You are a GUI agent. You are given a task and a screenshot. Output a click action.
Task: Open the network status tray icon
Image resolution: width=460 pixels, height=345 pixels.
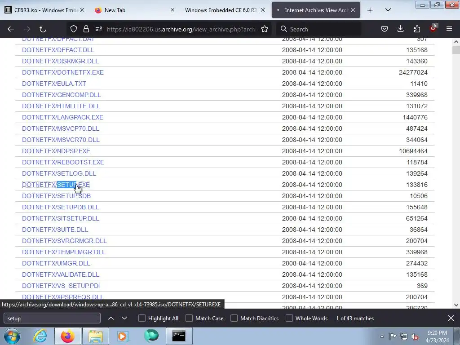(x=404, y=336)
